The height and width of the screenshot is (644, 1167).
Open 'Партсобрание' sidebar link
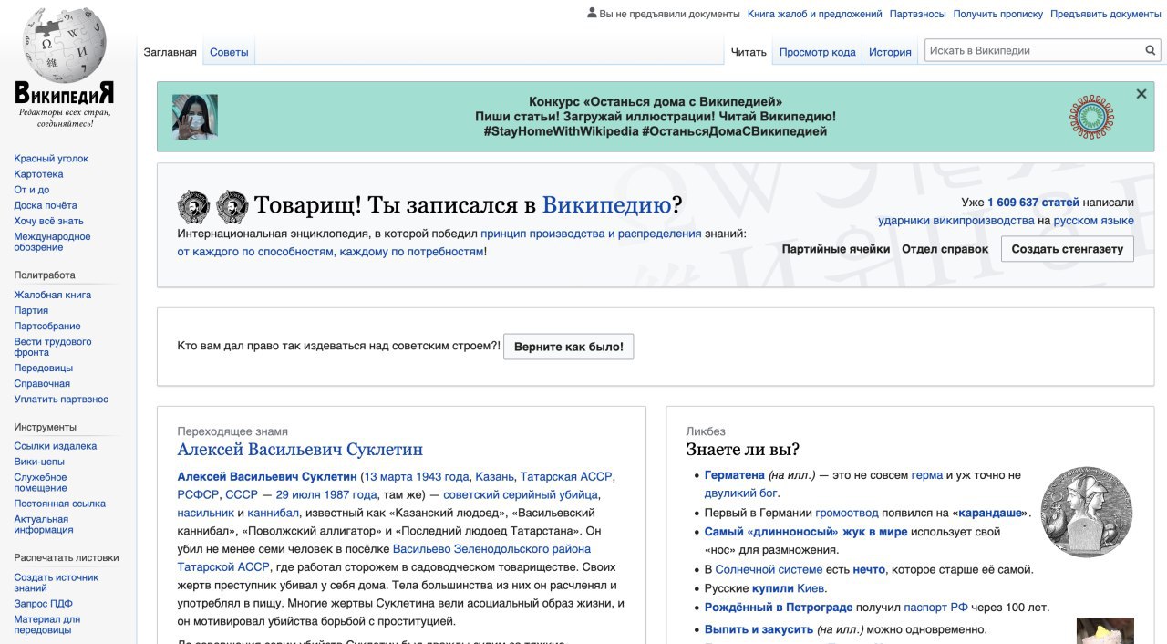(x=47, y=327)
